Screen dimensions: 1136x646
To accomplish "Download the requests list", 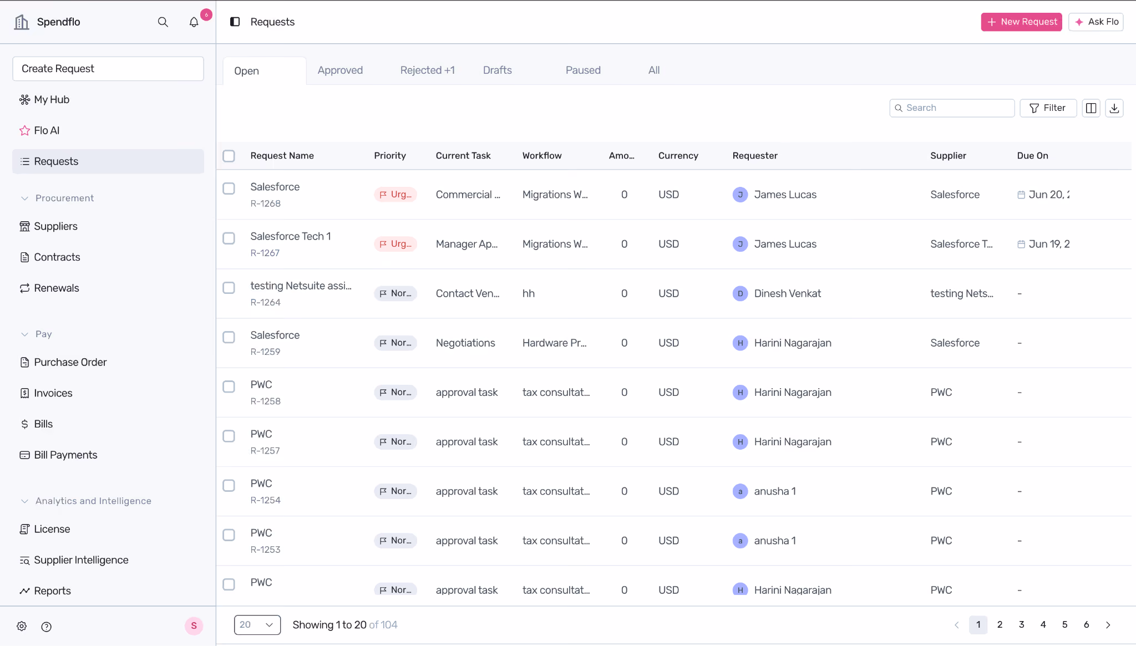I will 1114,108.
